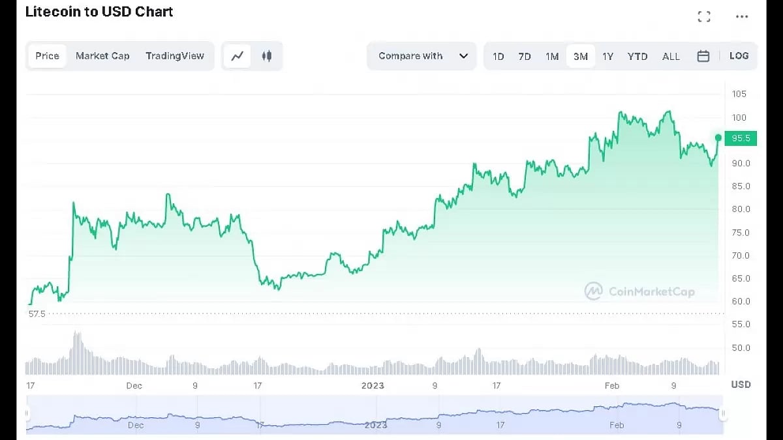Enable logarithmic scale with LOG toggle

(739, 56)
